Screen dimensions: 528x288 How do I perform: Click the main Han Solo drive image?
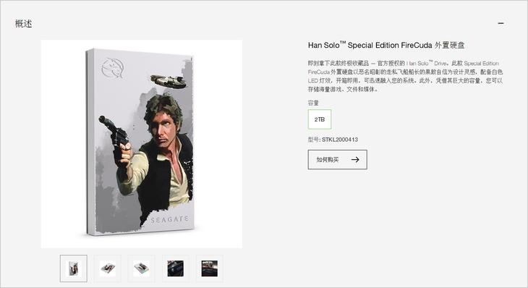(142, 144)
